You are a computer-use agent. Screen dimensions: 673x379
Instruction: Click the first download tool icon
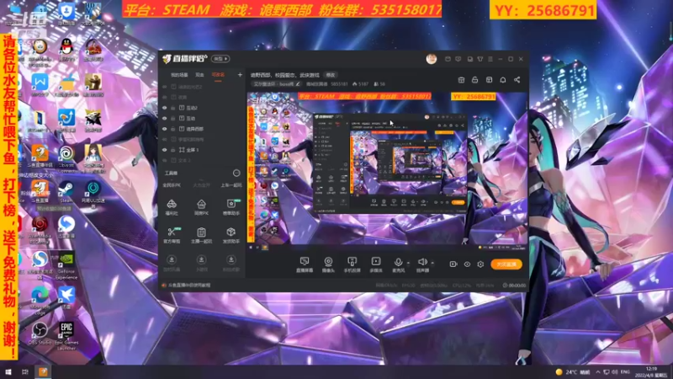tap(172, 259)
